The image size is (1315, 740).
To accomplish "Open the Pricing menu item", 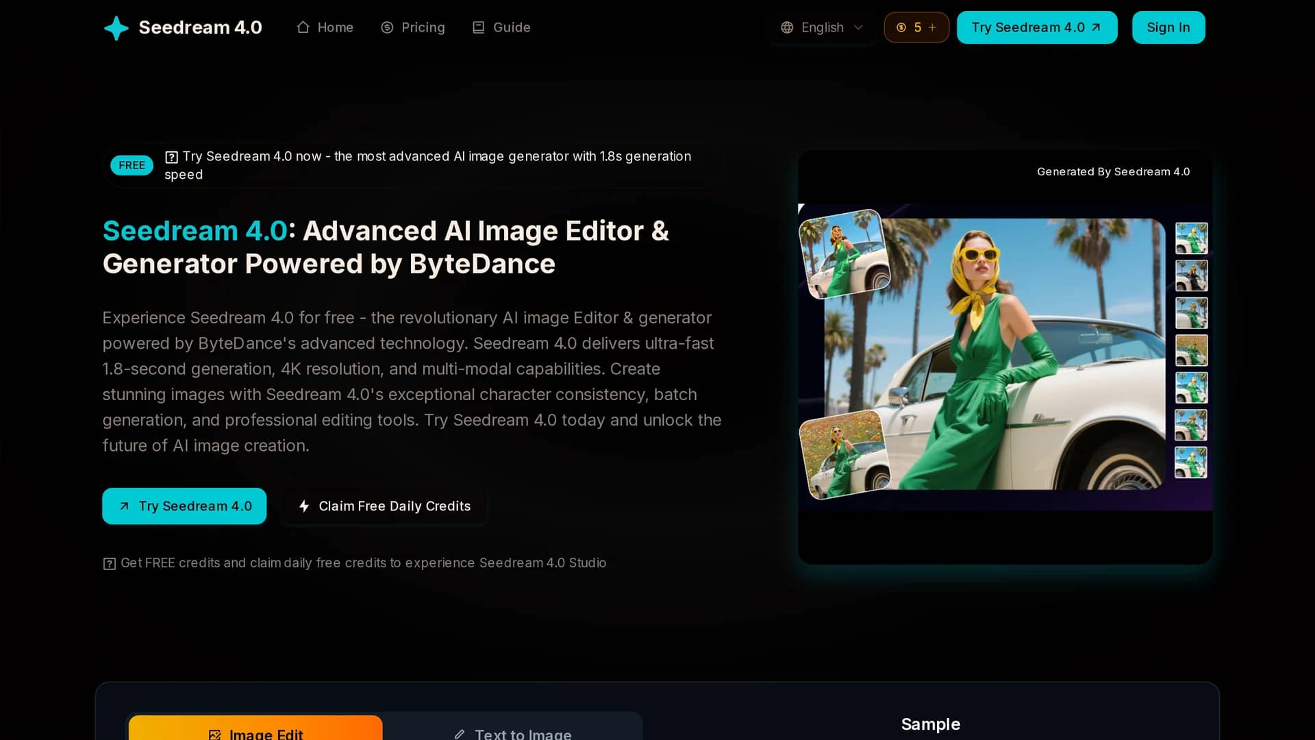I will (x=412, y=27).
